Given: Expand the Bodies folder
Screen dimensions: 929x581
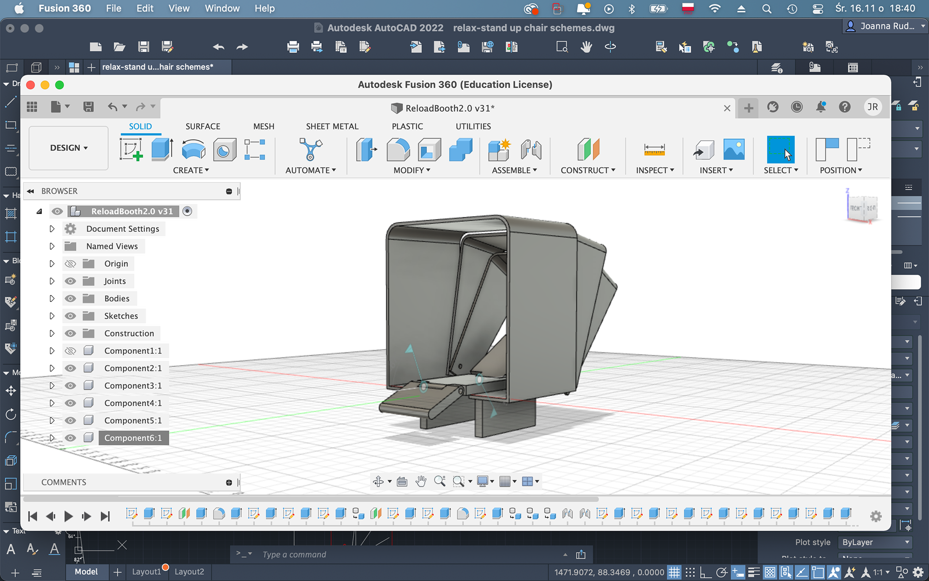Looking at the screenshot, I should coord(52,299).
